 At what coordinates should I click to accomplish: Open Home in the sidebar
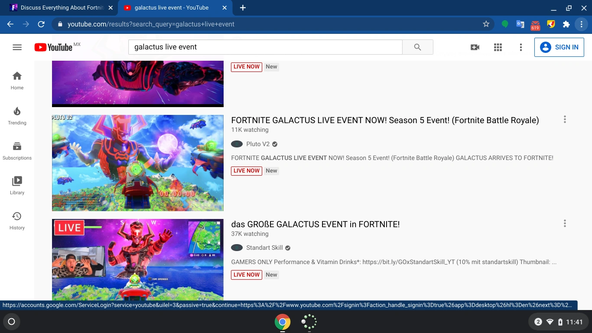pos(17,81)
